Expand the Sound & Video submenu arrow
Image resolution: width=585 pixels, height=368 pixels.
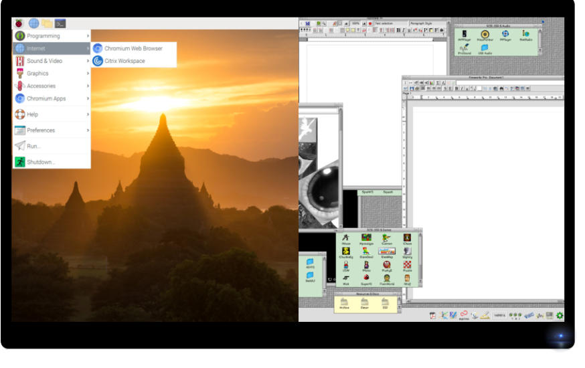(x=88, y=61)
